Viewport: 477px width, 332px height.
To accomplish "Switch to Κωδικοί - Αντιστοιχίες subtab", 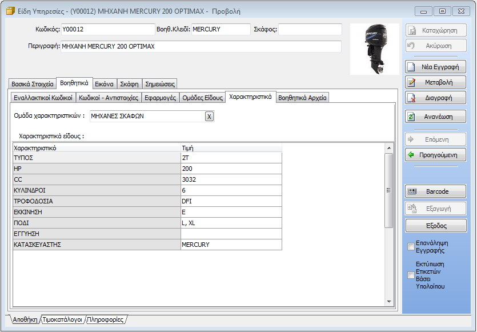I will point(109,98).
